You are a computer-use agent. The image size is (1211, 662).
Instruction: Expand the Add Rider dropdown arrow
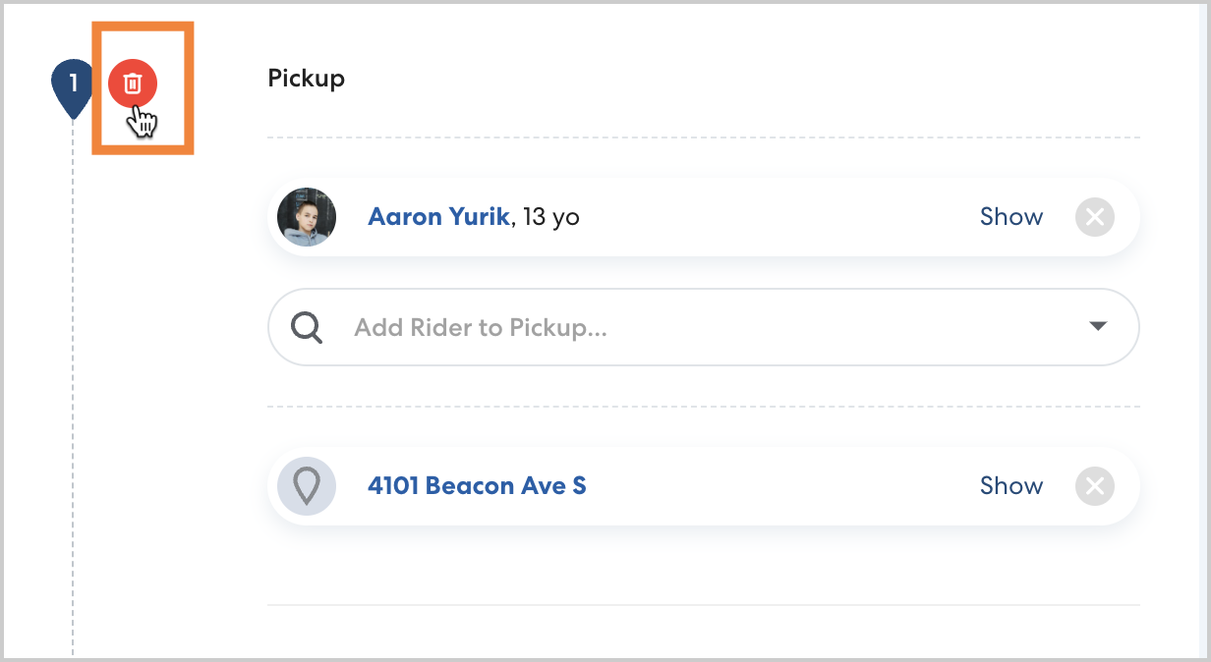pyautogui.click(x=1099, y=327)
